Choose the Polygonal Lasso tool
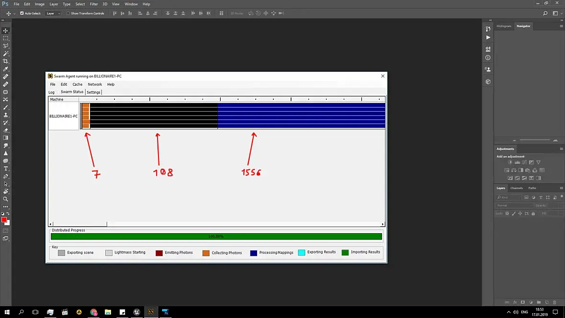 [x=6, y=46]
